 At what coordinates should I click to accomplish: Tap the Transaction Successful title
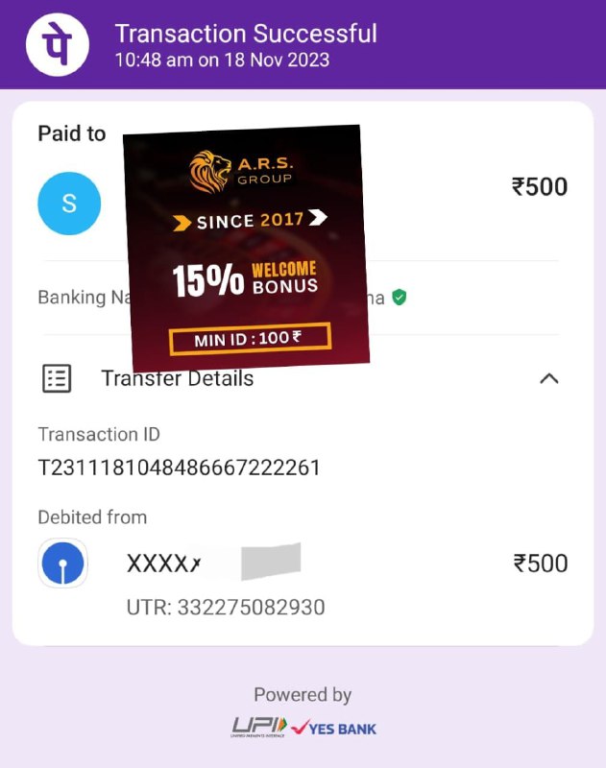tap(246, 34)
